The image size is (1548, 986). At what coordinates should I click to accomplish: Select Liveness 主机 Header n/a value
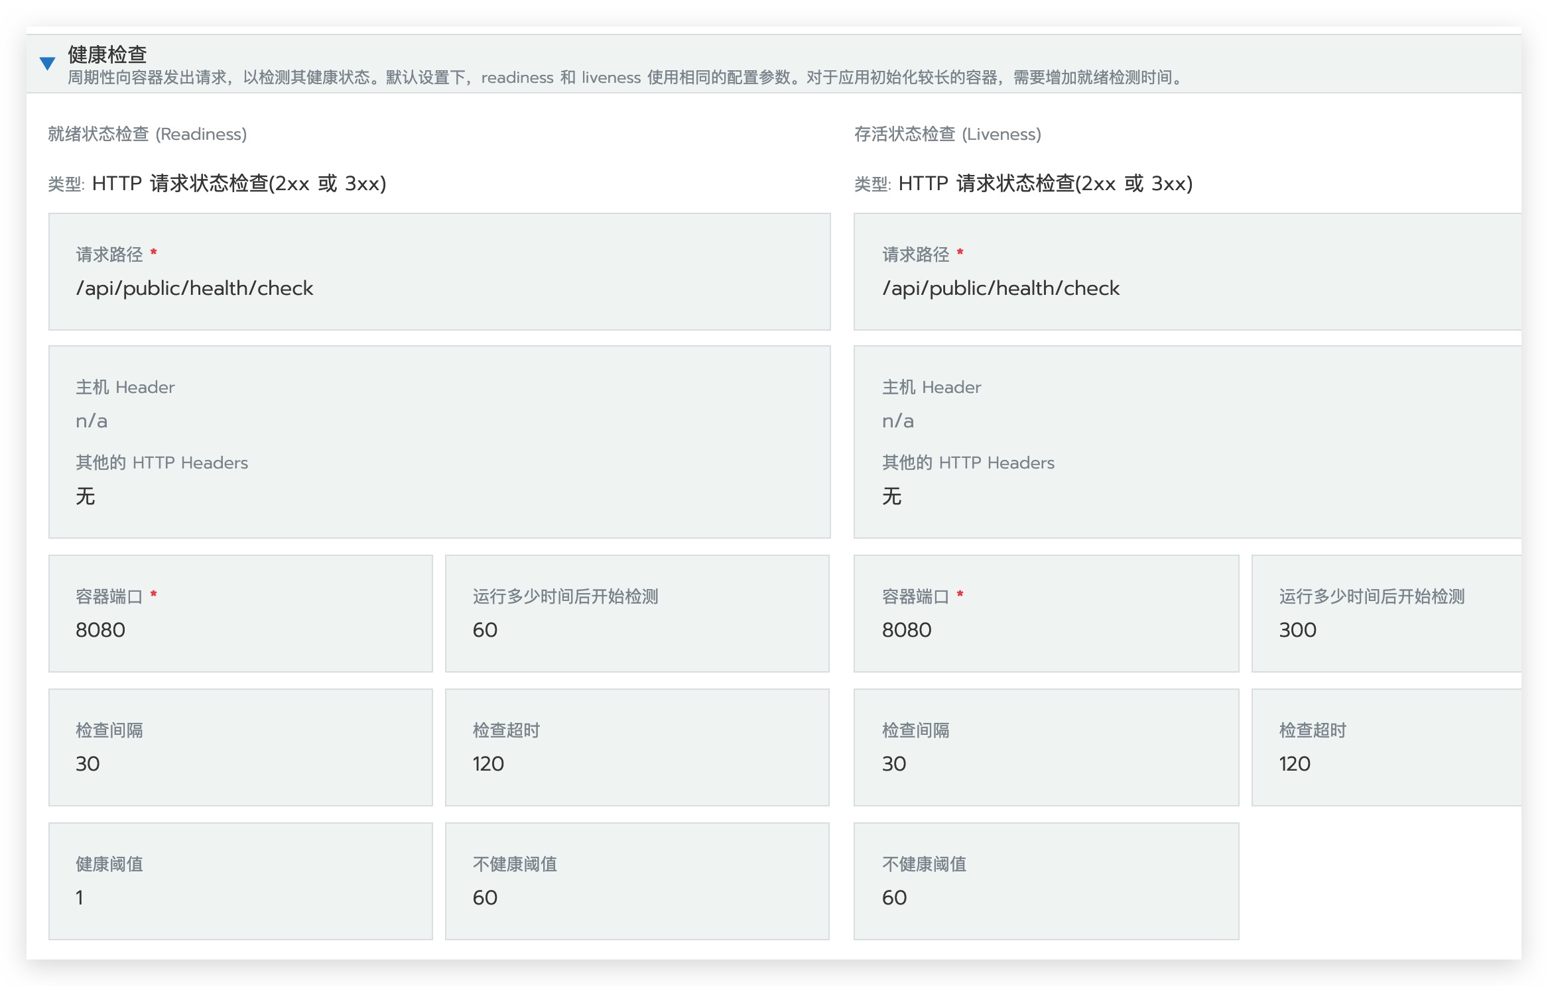tap(897, 421)
